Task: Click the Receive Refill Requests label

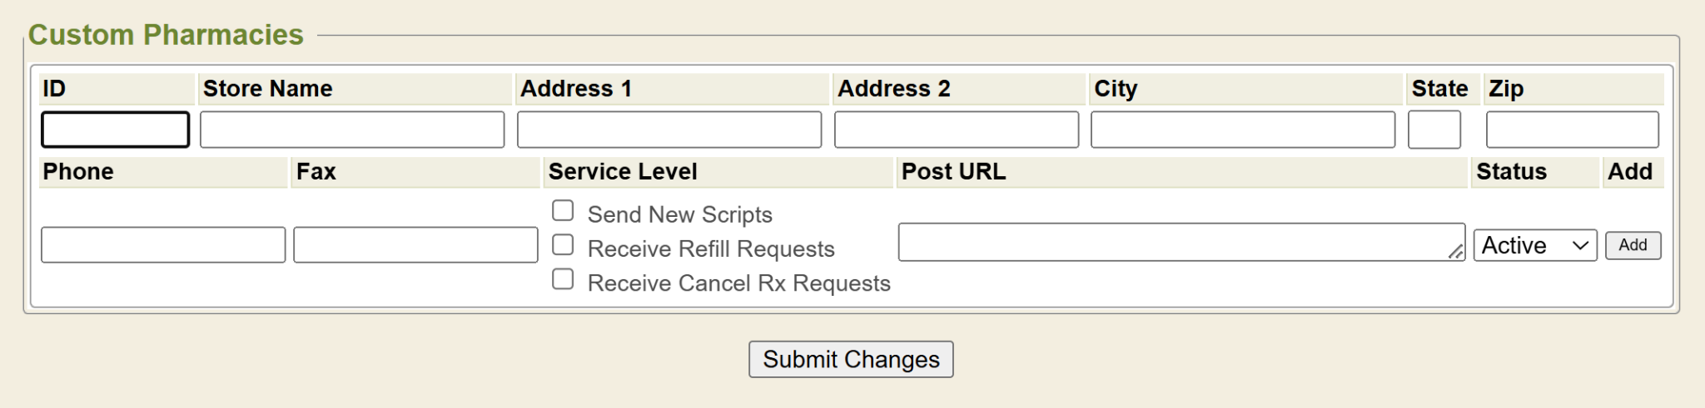Action: click(x=710, y=248)
